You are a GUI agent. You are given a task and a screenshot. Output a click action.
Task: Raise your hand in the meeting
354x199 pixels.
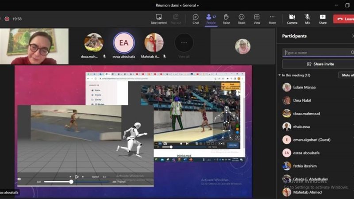[226, 19]
